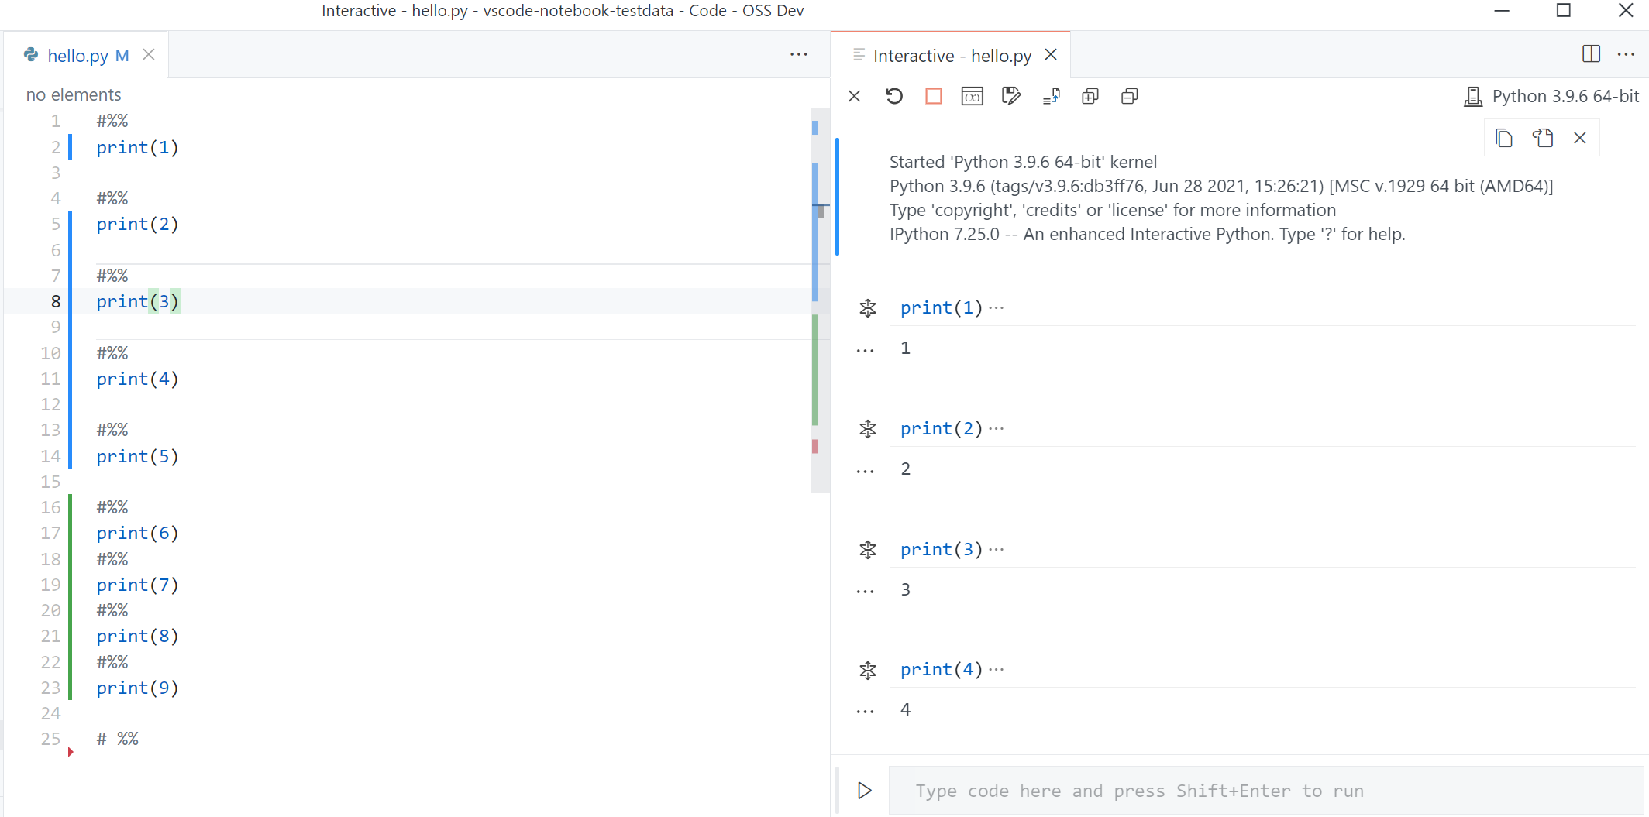The height and width of the screenshot is (817, 1649).
Task: Click the '# %%' marker on line 25
Action: 117,739
